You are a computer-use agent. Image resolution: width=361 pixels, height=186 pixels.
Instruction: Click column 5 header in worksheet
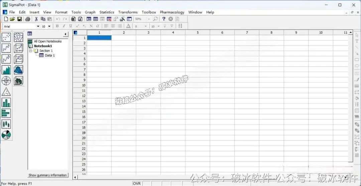pos(198,33)
